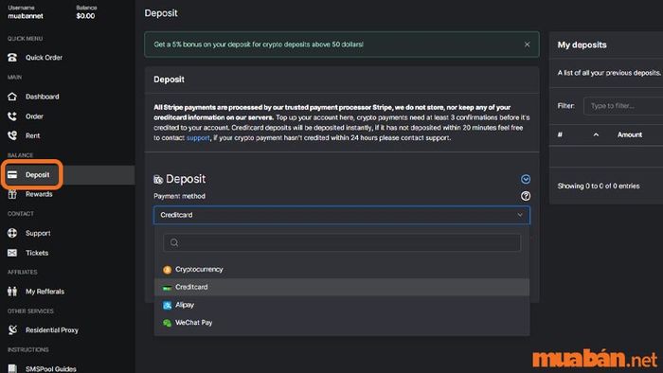Screen dimensions: 663x373
Task: Click the Residential Proxy satellite icon
Action: point(12,329)
